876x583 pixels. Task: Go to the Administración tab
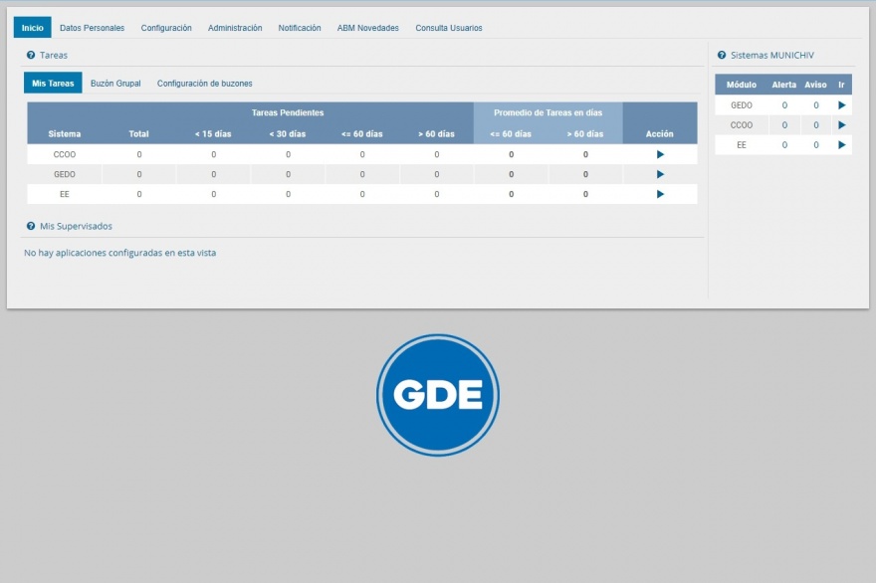pos(235,28)
